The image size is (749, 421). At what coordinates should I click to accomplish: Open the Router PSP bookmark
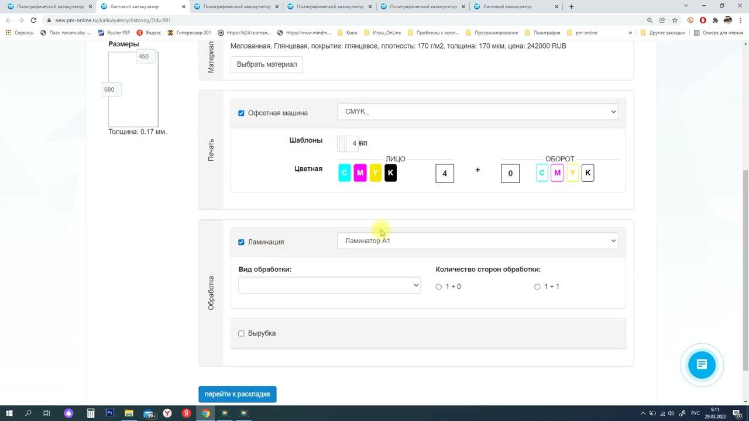(114, 33)
